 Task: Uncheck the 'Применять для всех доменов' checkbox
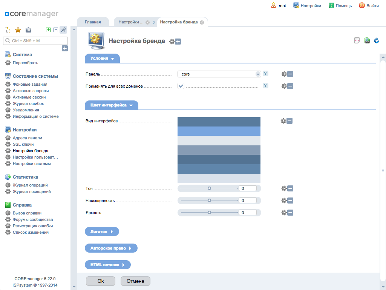click(181, 86)
